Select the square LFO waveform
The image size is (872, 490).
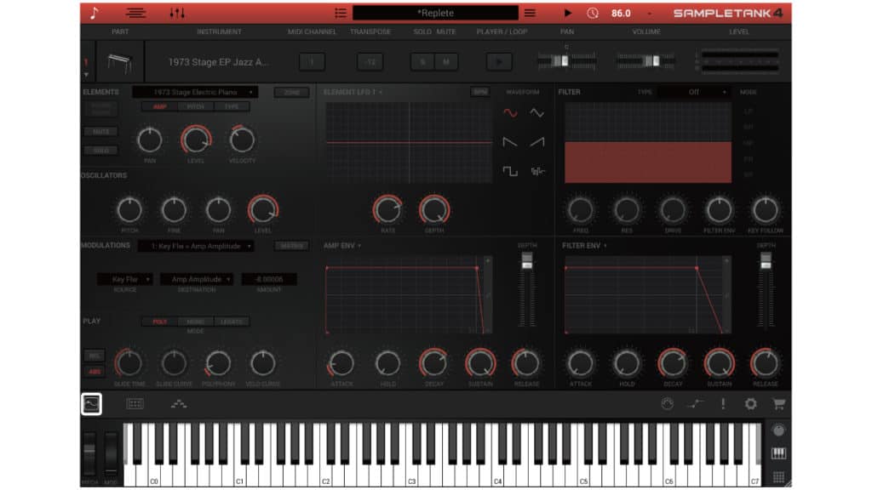click(509, 170)
